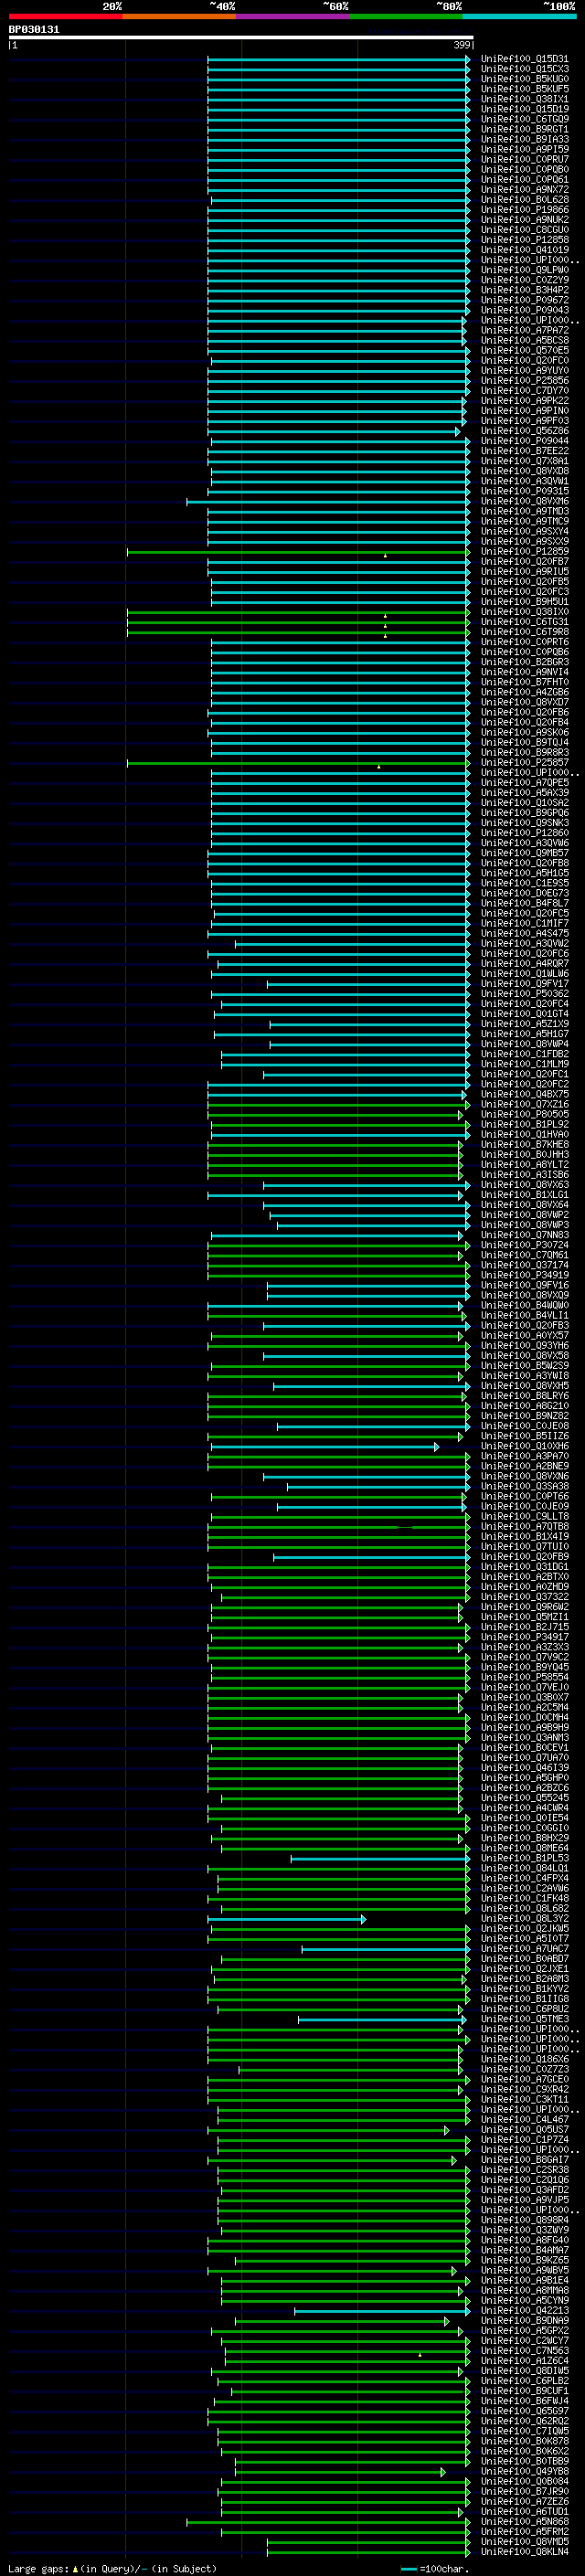Viewport: 585px width, 2576px height.
Task: Select hit label UniRef100_A5BCS8
Action: (x=525, y=341)
